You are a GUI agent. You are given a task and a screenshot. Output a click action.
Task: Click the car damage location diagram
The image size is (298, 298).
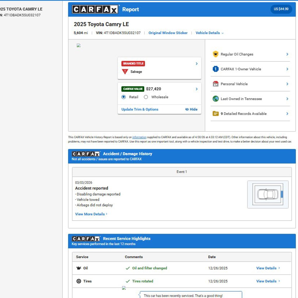click(x=268, y=194)
